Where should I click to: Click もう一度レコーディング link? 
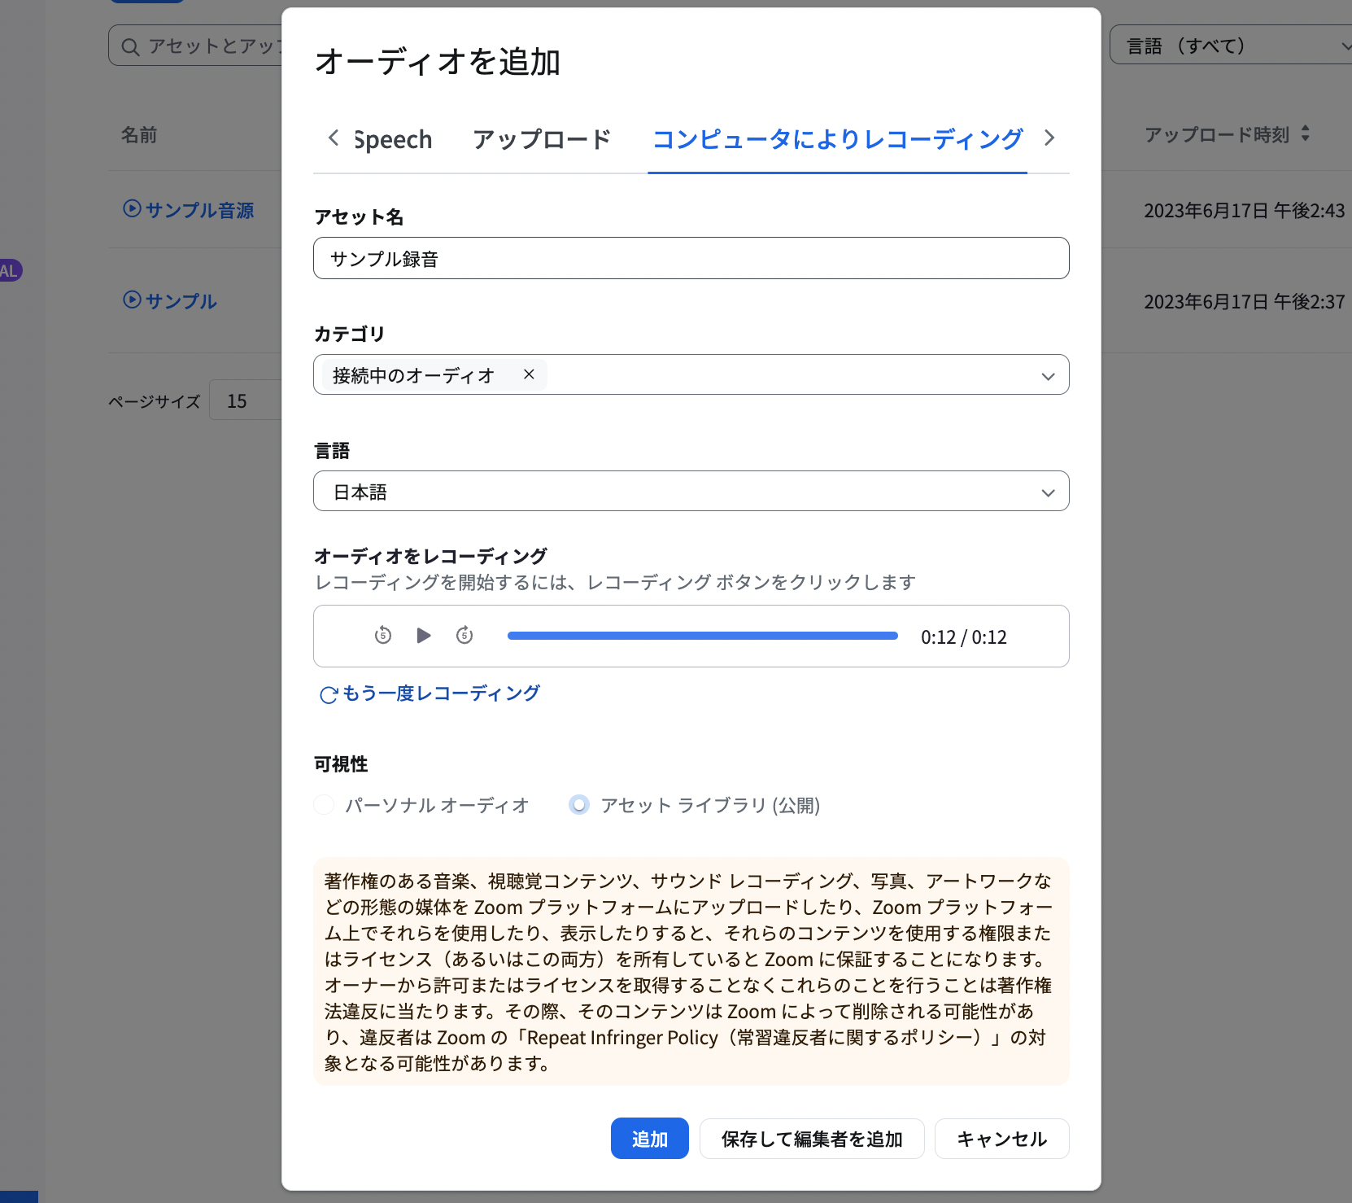(x=441, y=693)
